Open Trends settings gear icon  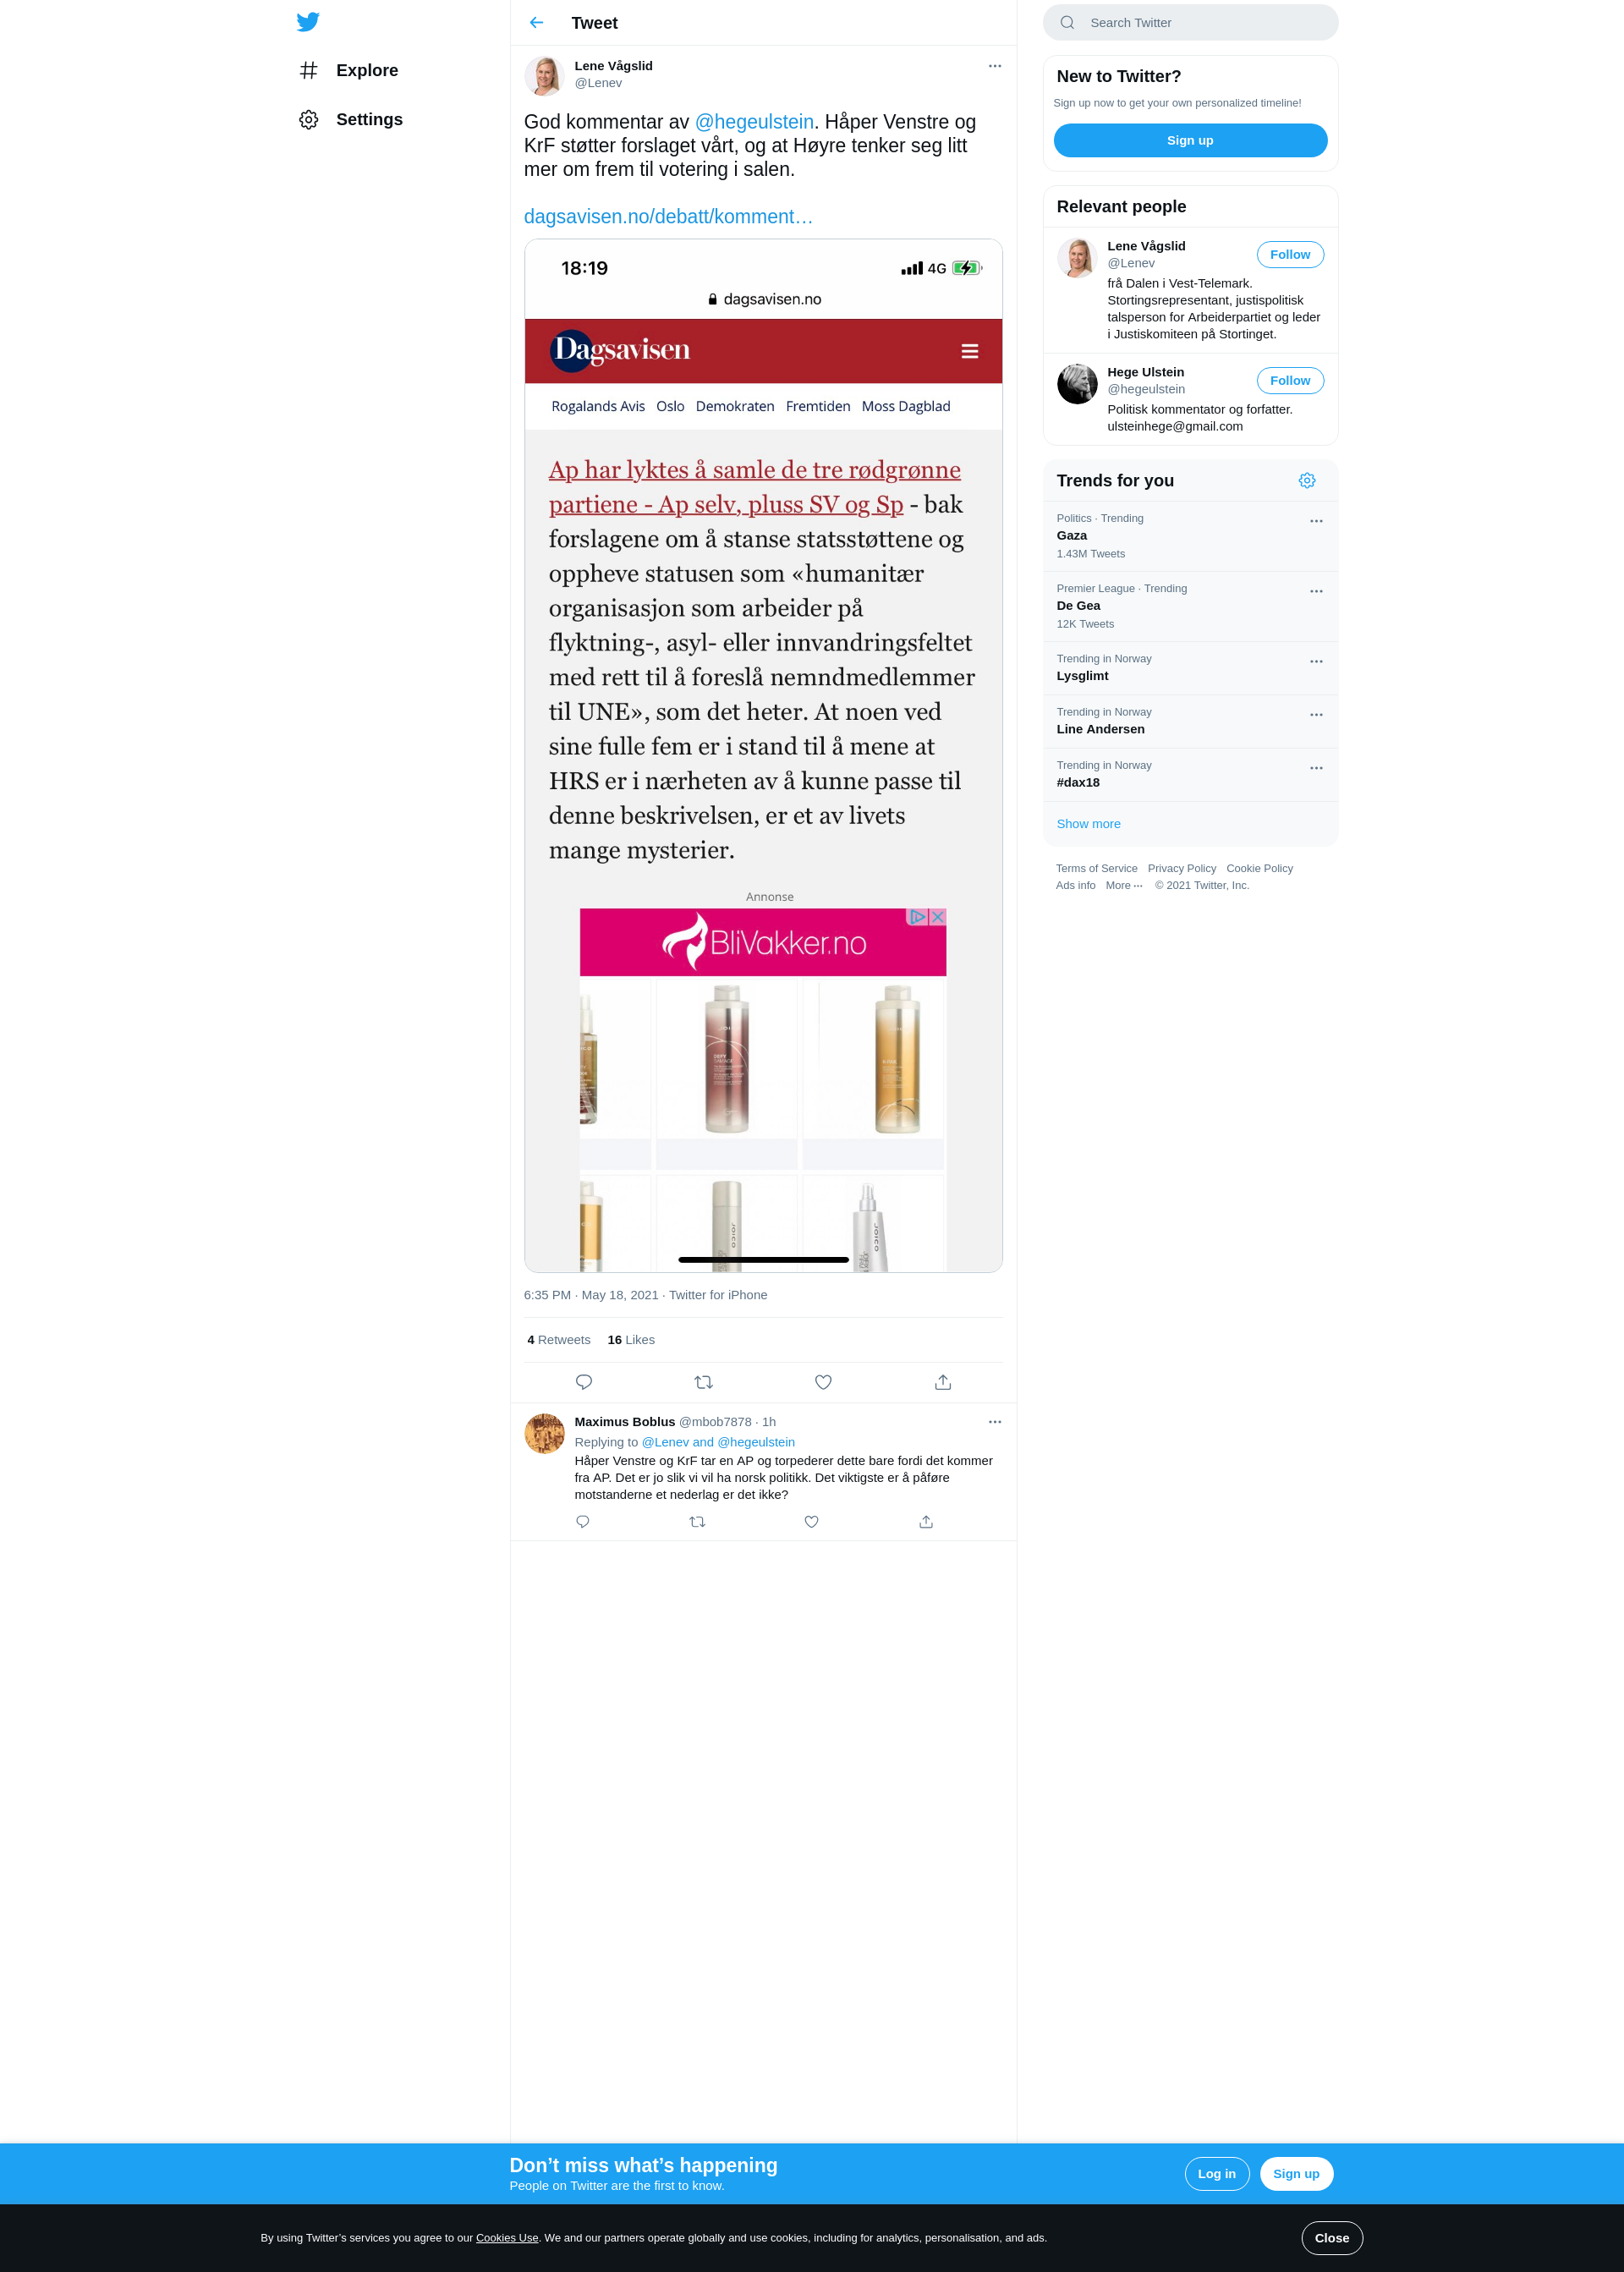1307,481
